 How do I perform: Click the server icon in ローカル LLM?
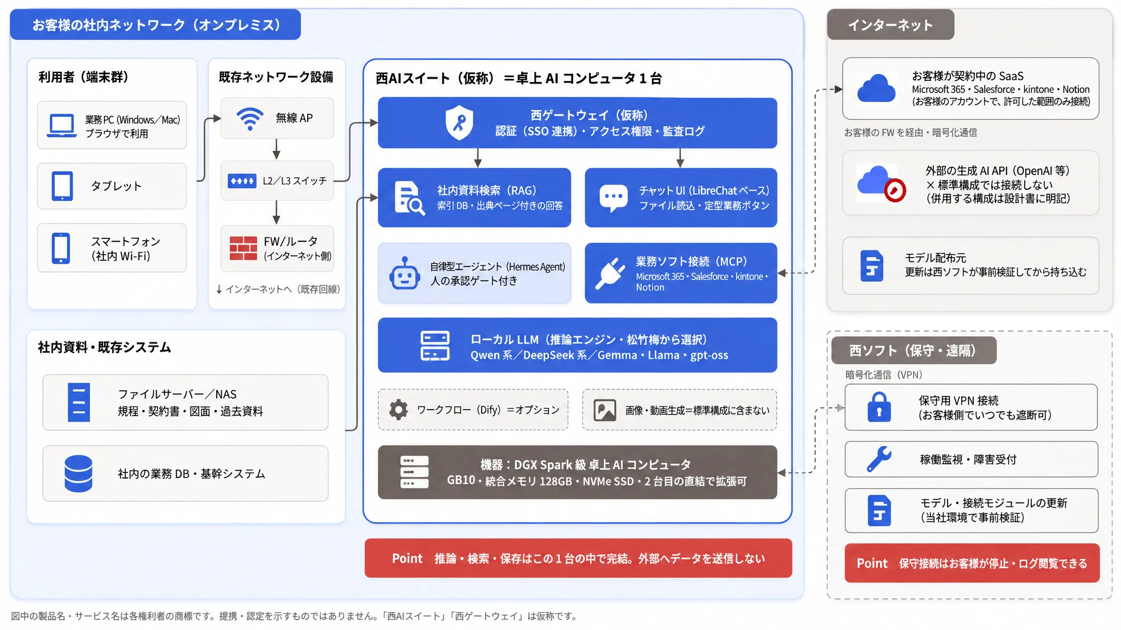pyautogui.click(x=435, y=346)
